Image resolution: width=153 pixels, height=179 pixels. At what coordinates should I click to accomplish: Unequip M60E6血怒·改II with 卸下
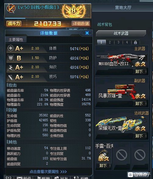(139, 72)
